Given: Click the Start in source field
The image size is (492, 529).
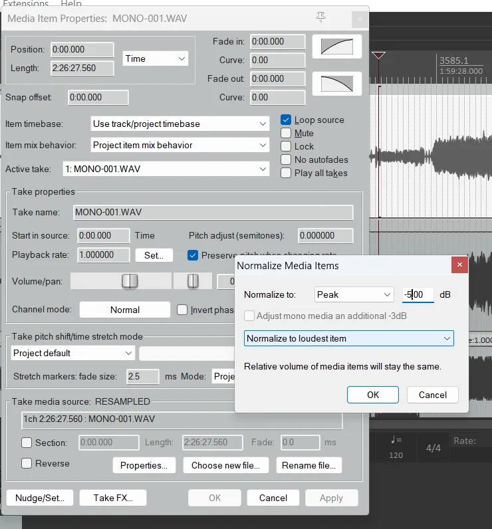Looking at the screenshot, I should coord(104,235).
